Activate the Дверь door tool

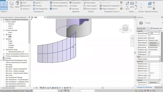click(x=17, y=5)
